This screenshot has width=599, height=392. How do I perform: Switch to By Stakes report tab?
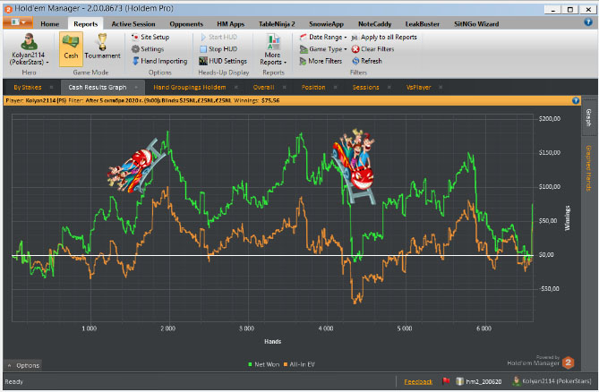28,88
